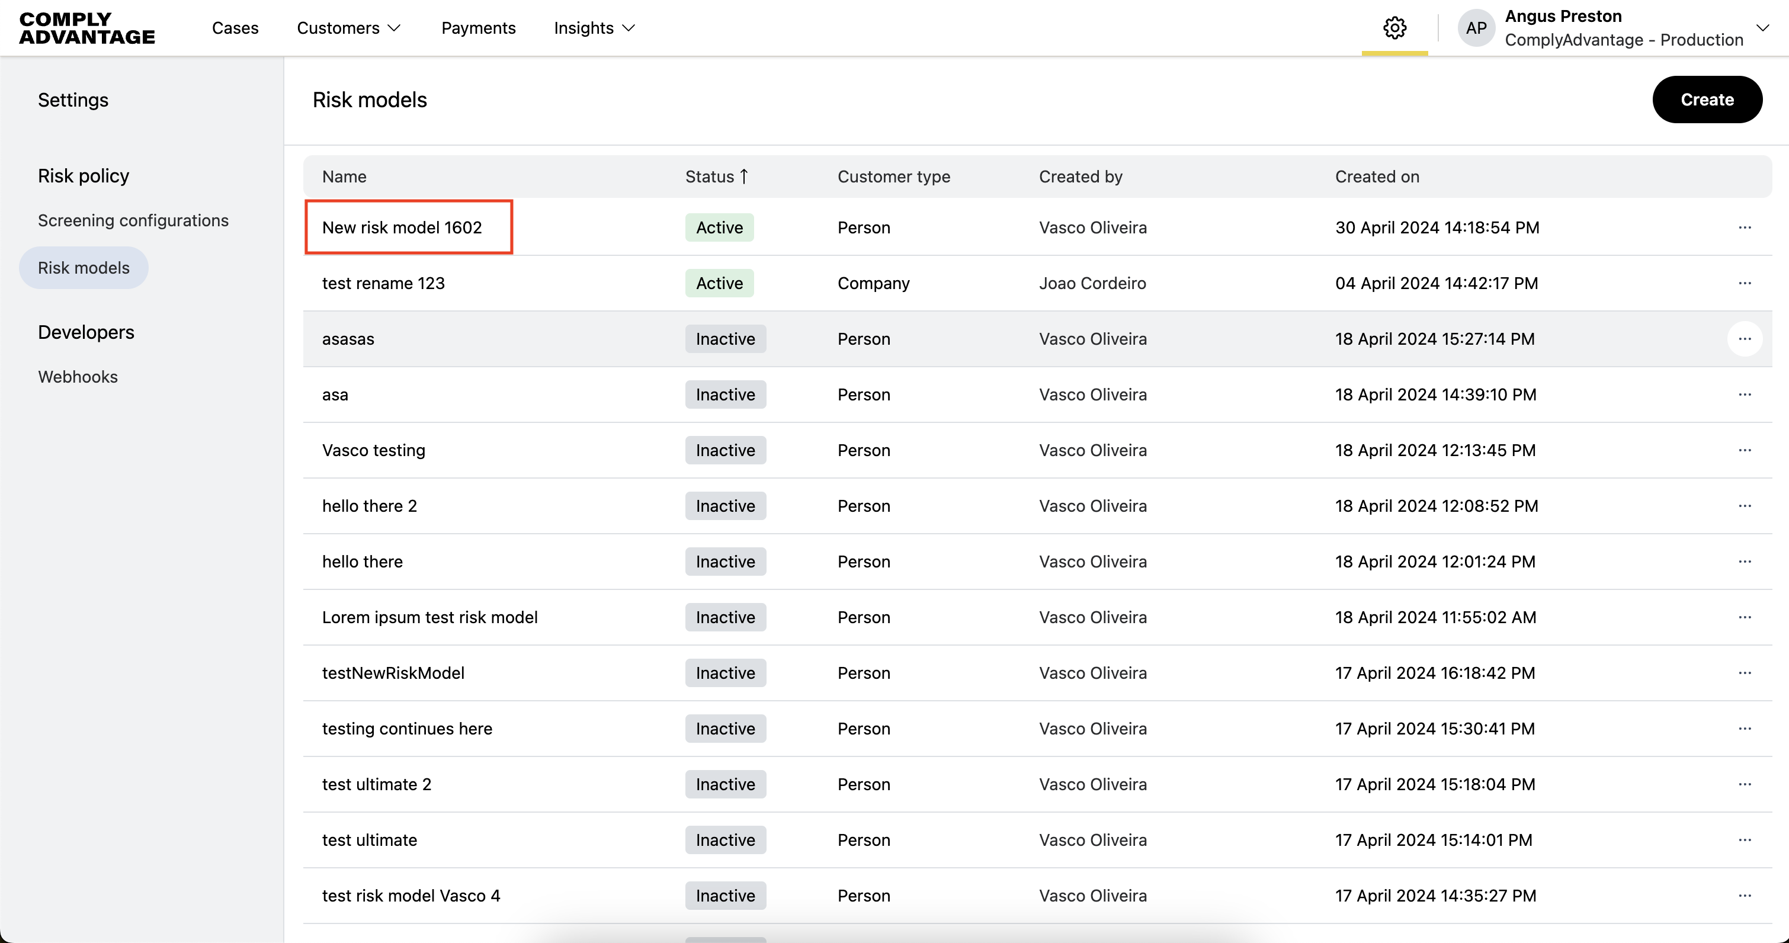The height and width of the screenshot is (943, 1789).
Task: Open three-dot menu for New risk model 1602
Action: (x=1744, y=228)
